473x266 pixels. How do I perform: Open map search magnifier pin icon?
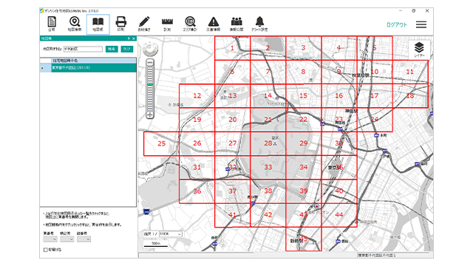[x=75, y=24]
